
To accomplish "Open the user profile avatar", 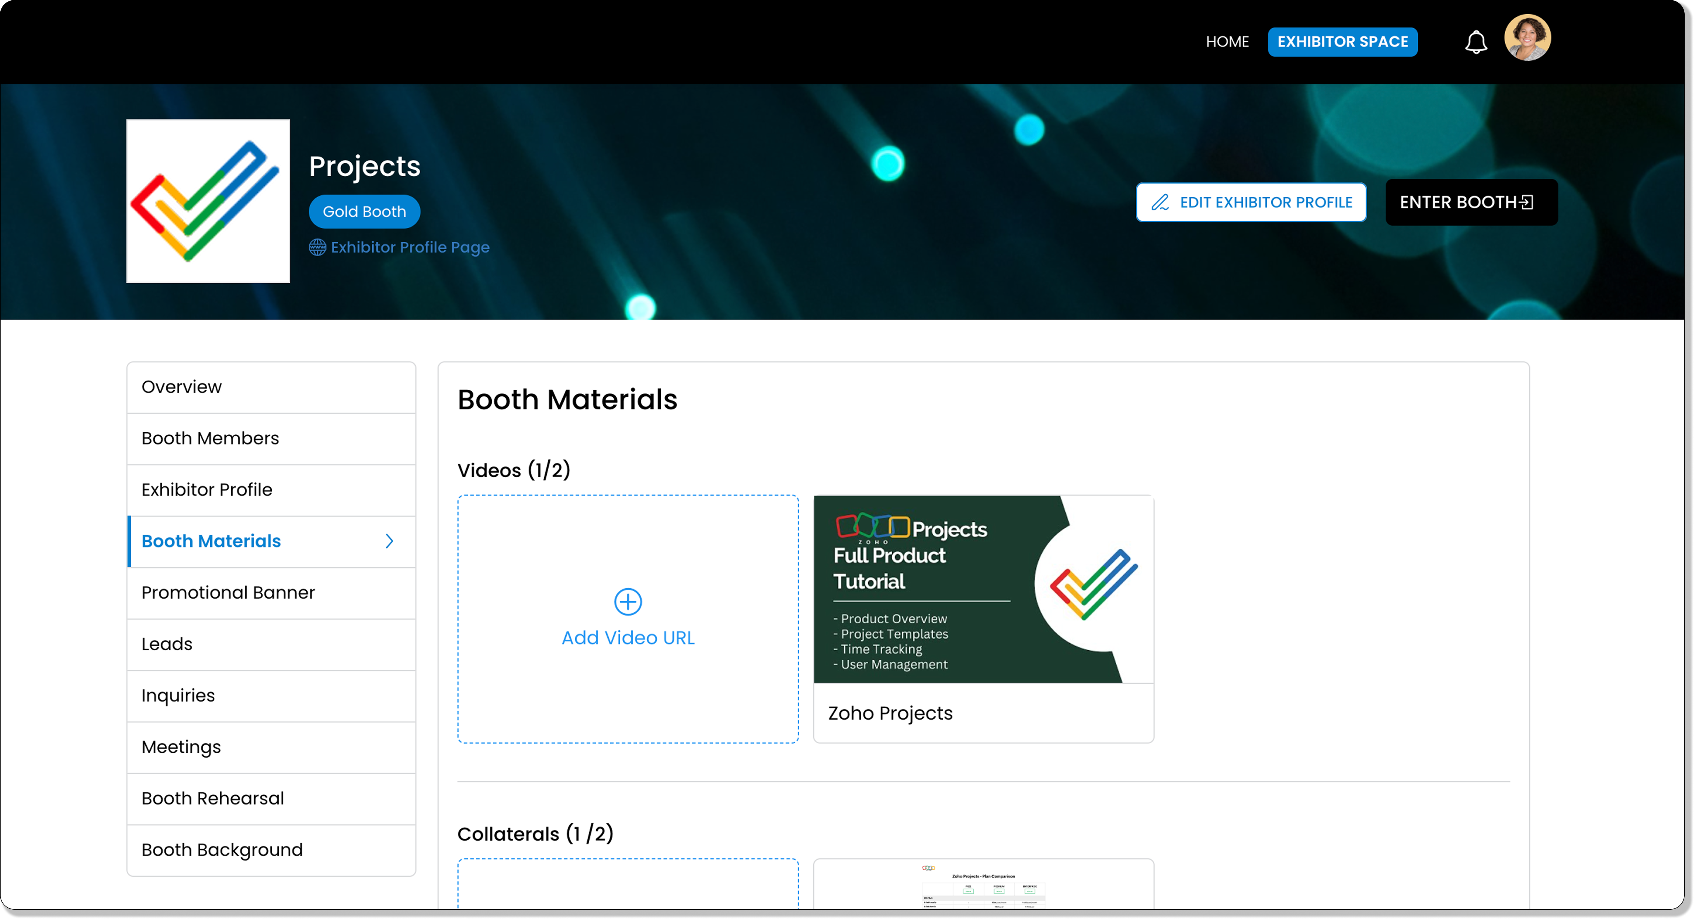I will (x=1527, y=38).
